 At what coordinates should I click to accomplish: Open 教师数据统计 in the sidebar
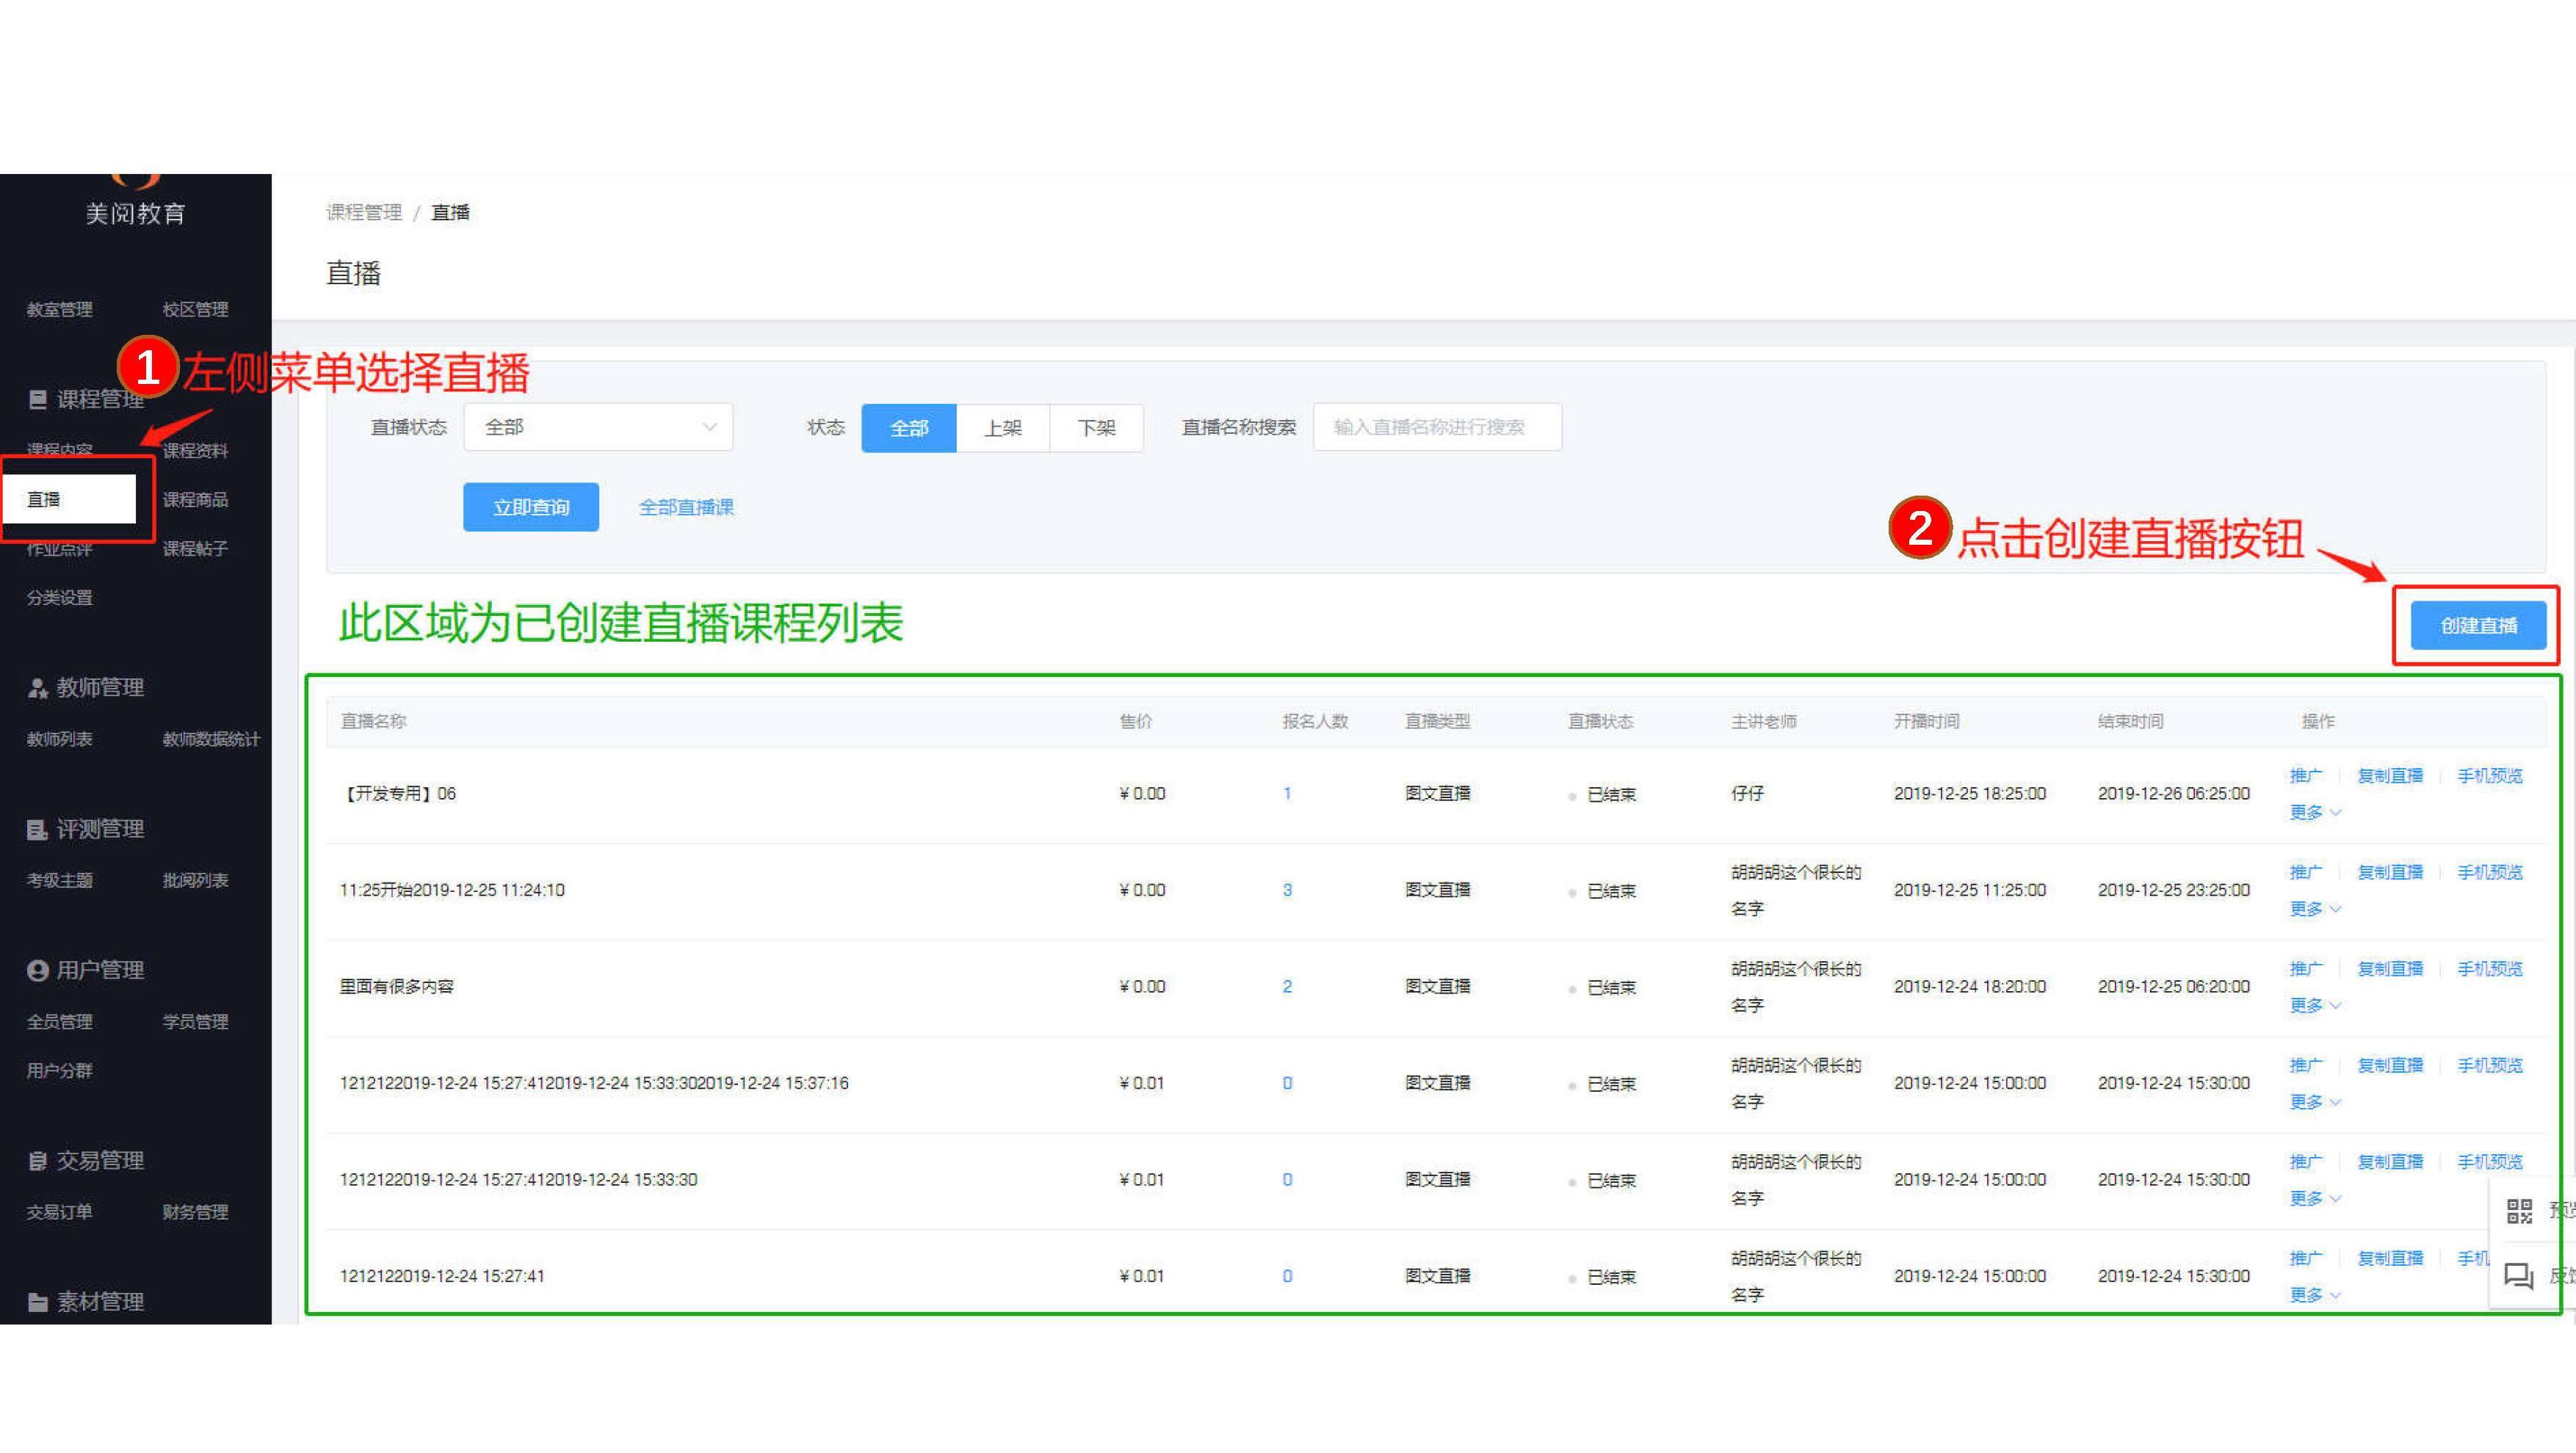(211, 739)
